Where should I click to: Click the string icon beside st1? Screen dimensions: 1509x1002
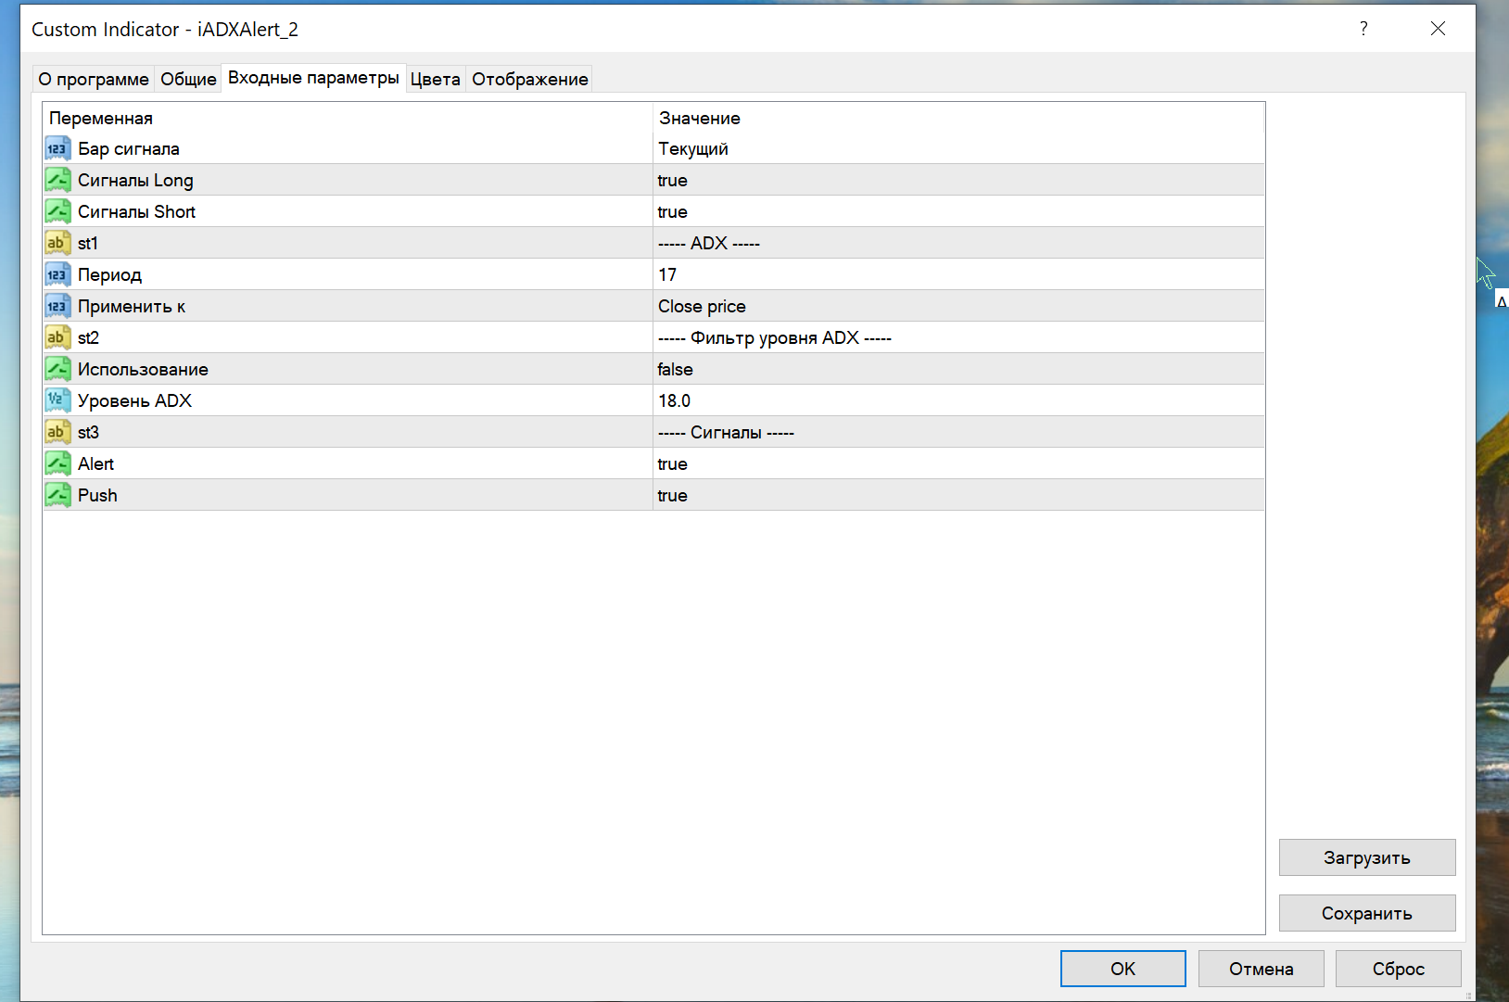(57, 244)
